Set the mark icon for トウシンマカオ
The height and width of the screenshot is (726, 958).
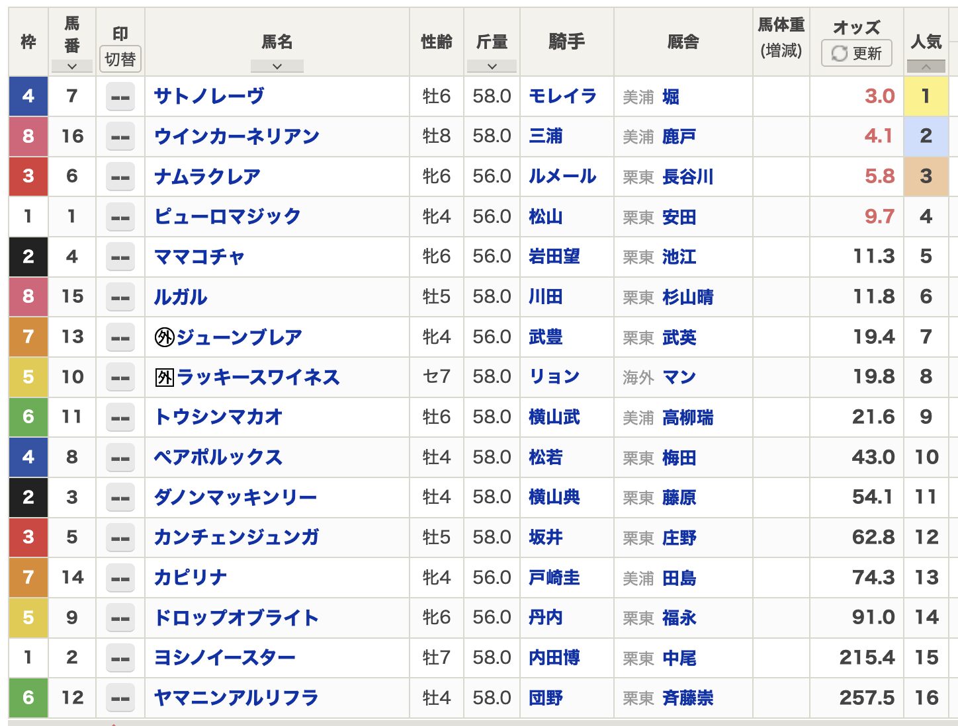[120, 417]
